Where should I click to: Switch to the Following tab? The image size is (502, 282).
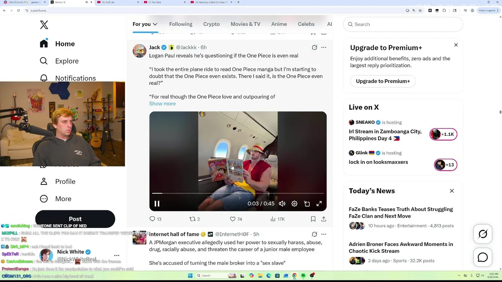click(x=181, y=24)
